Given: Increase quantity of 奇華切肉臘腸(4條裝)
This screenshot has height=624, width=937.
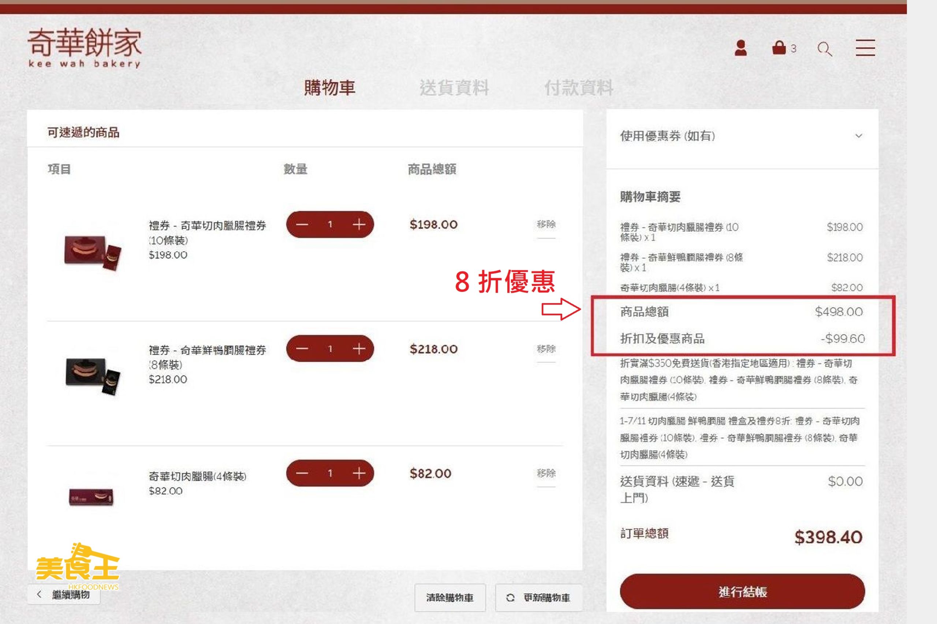Looking at the screenshot, I should [359, 473].
